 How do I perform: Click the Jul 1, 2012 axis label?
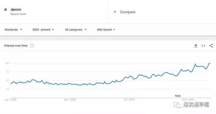click(129, 100)
